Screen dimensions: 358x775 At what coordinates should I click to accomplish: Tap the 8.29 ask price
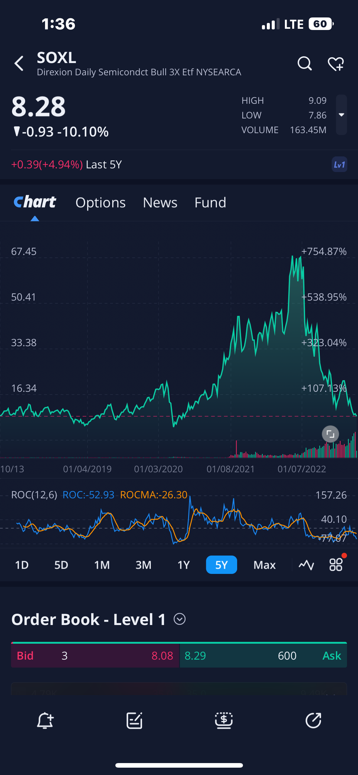pos(195,656)
